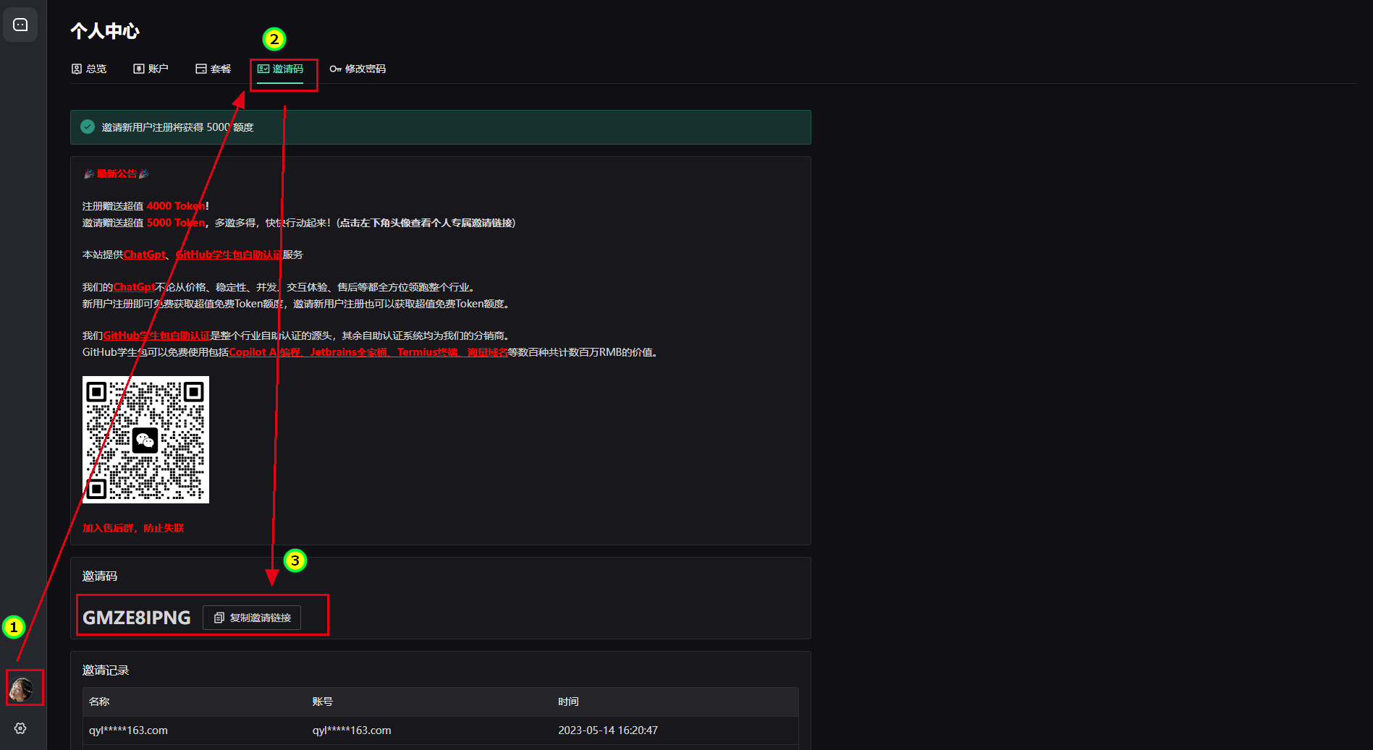Click the 时间 column header
Screen dimensions: 1373x750
568,702
